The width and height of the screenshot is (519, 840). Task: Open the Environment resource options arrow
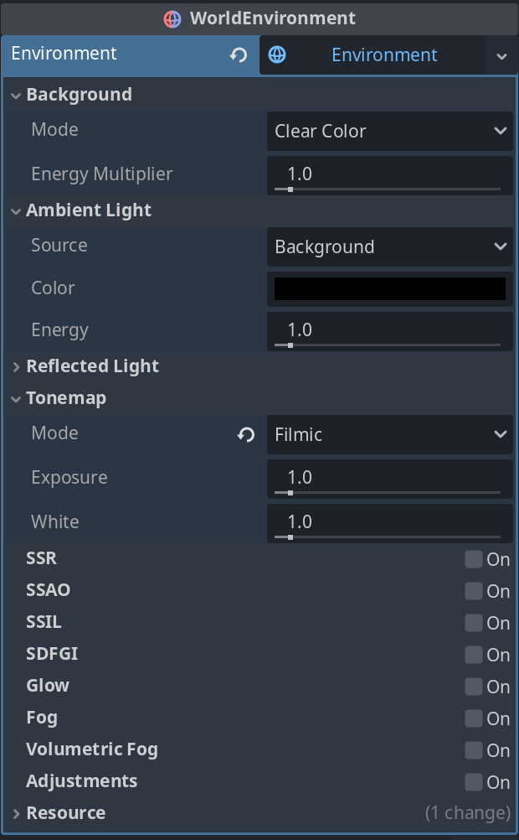tap(501, 56)
